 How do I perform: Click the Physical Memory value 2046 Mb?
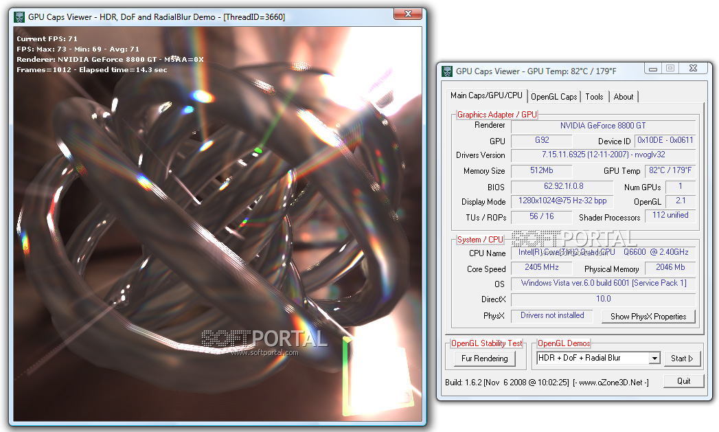click(x=670, y=268)
